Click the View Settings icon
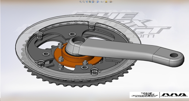 tap(111, 2)
